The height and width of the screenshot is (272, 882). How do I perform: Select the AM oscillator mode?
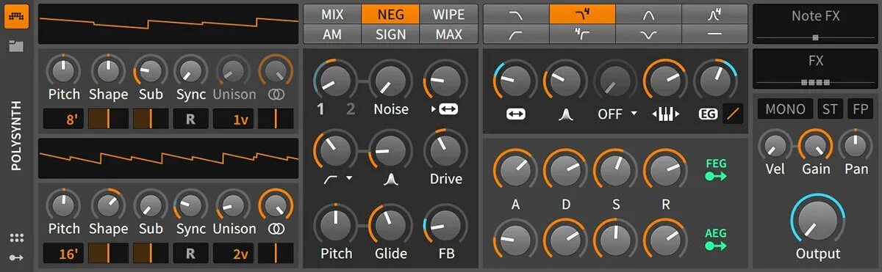click(x=331, y=34)
